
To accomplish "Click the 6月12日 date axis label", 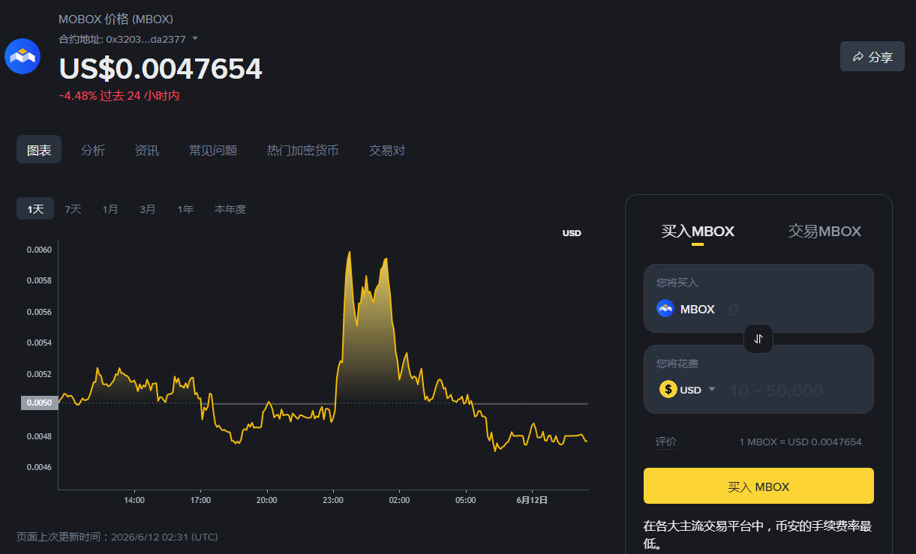I will pyautogui.click(x=533, y=500).
